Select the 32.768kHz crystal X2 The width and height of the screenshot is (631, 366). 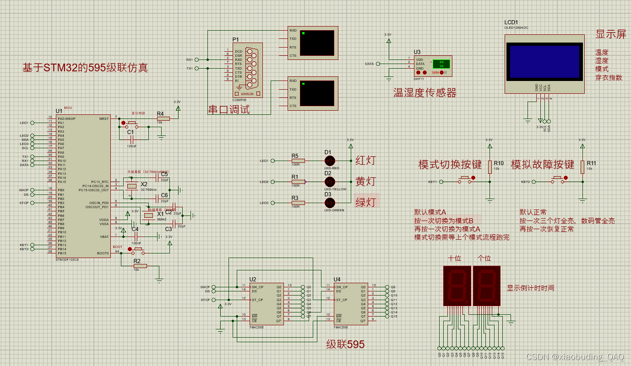click(x=132, y=185)
